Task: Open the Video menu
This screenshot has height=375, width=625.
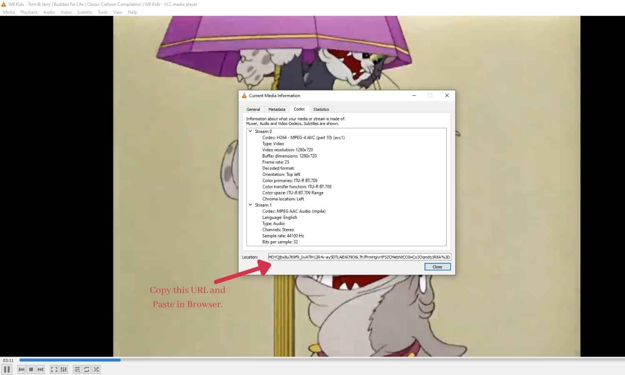Action: pyautogui.click(x=66, y=12)
